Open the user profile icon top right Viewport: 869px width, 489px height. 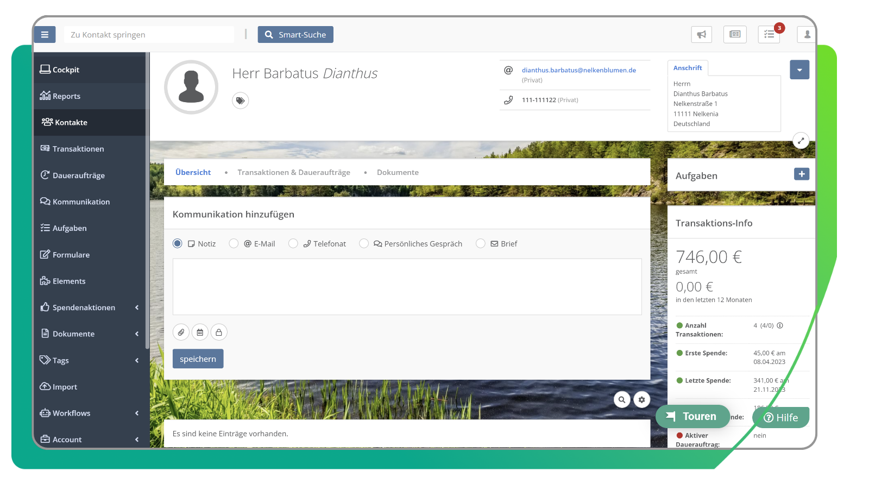pos(807,34)
